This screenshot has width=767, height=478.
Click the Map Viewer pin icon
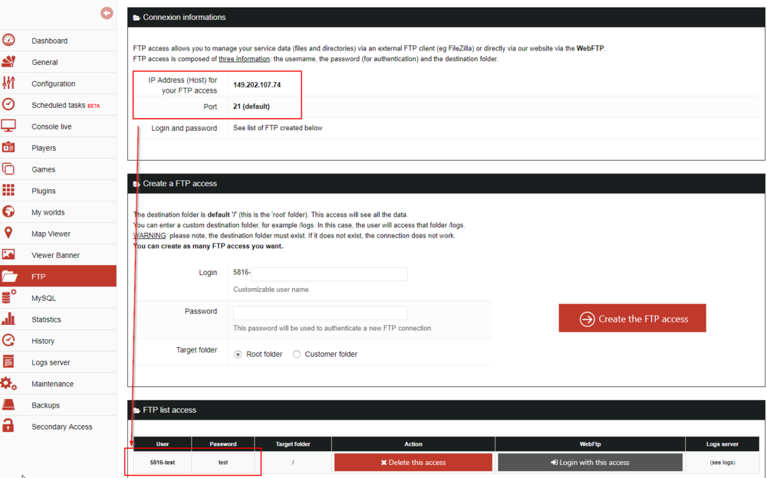(x=8, y=234)
